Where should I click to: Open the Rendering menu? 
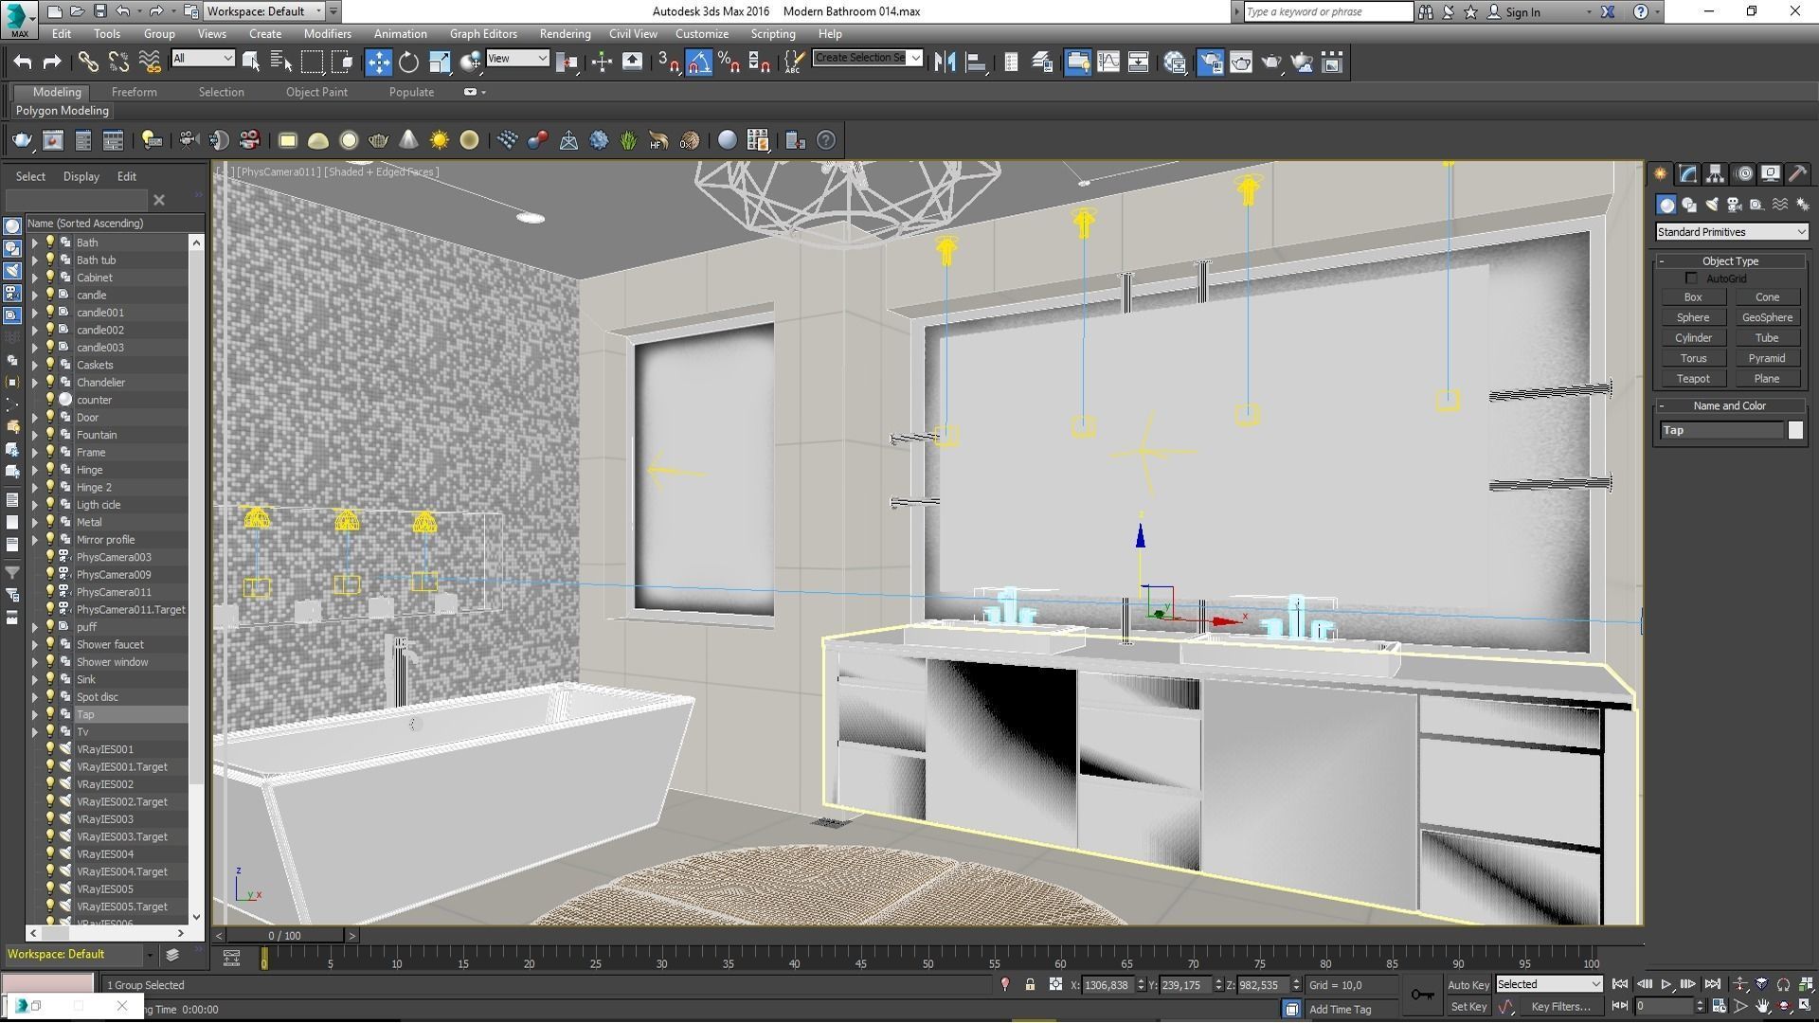(565, 34)
